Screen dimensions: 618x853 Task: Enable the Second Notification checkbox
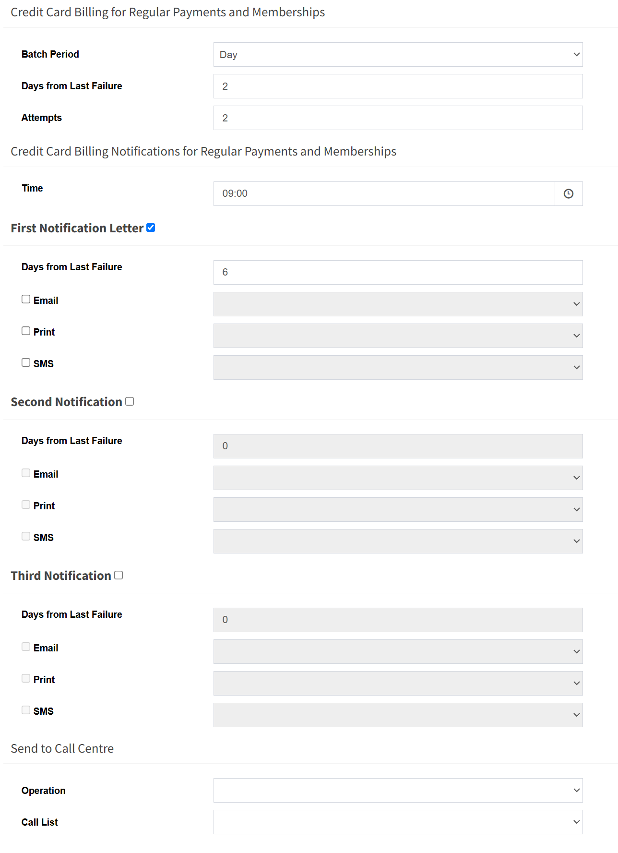pyautogui.click(x=130, y=401)
